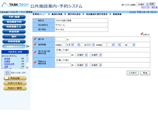Open the 予約・抽選 menu

(14, 17)
